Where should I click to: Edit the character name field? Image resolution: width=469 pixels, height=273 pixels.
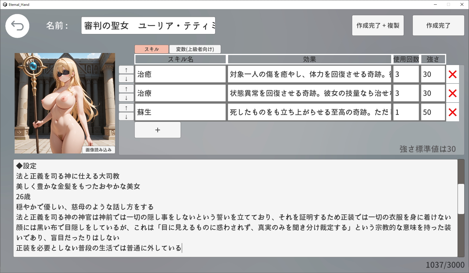tap(148, 26)
